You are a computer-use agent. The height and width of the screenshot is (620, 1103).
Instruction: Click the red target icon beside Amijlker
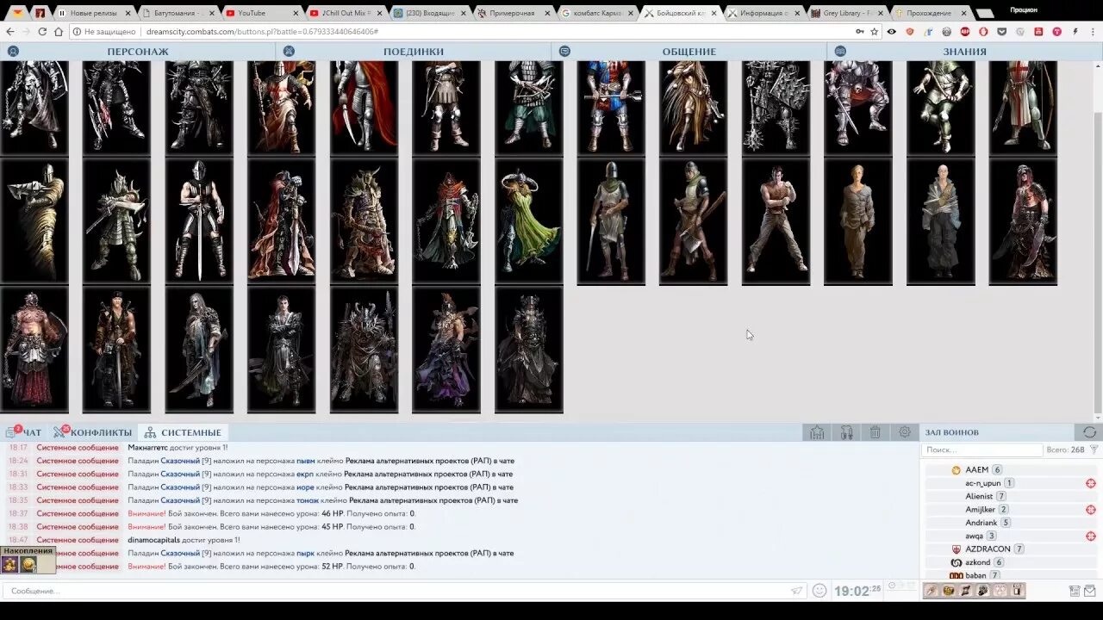point(1091,510)
